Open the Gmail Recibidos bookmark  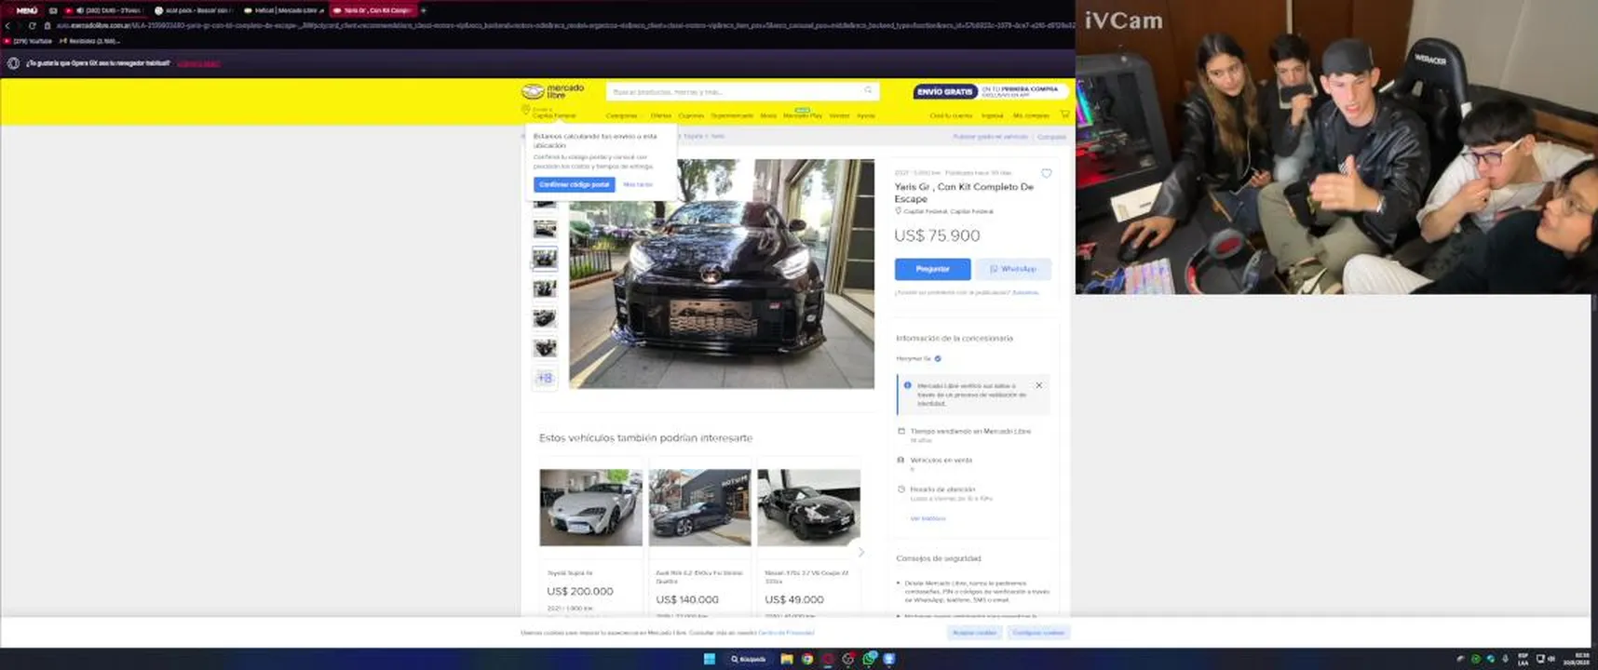tap(89, 41)
